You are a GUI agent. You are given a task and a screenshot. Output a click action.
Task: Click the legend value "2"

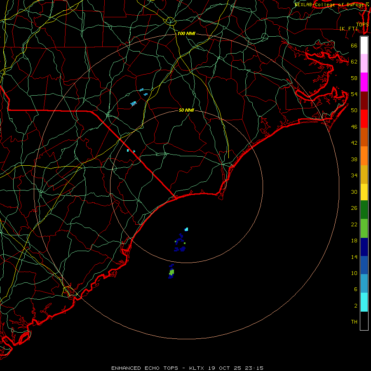(x=355, y=306)
